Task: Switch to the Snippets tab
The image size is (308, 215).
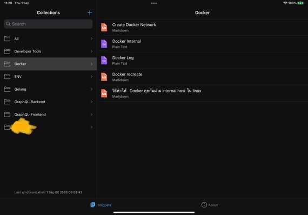Action: click(101, 205)
